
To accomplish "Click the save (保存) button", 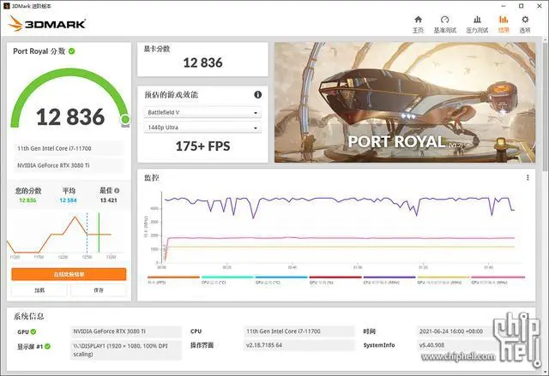I will tap(99, 290).
